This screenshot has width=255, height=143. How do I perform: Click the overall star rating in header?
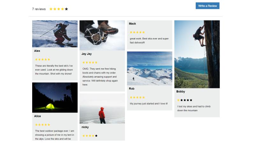pos(59,9)
